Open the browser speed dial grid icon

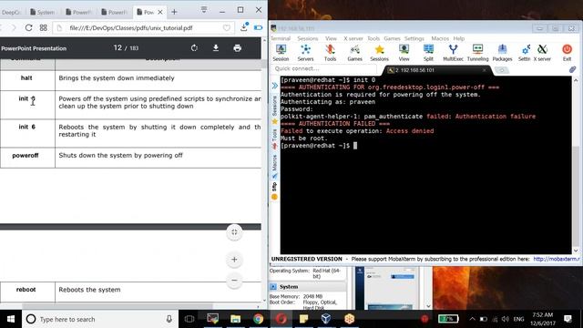pyautogui.click(x=44, y=27)
